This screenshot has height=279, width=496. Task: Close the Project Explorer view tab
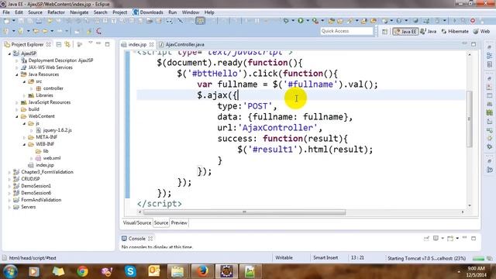(48, 44)
